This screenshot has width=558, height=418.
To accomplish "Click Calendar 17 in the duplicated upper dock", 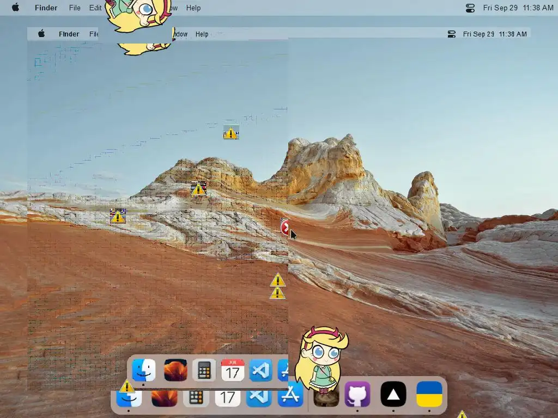I will (233, 370).
